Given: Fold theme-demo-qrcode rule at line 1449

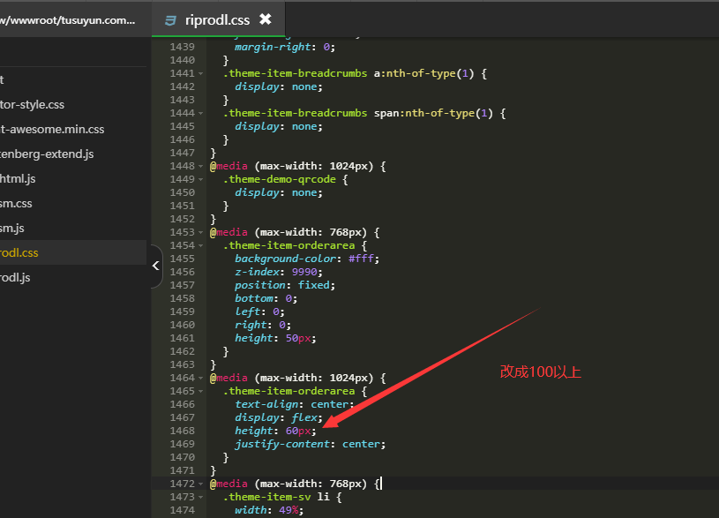Looking at the screenshot, I should [x=201, y=179].
